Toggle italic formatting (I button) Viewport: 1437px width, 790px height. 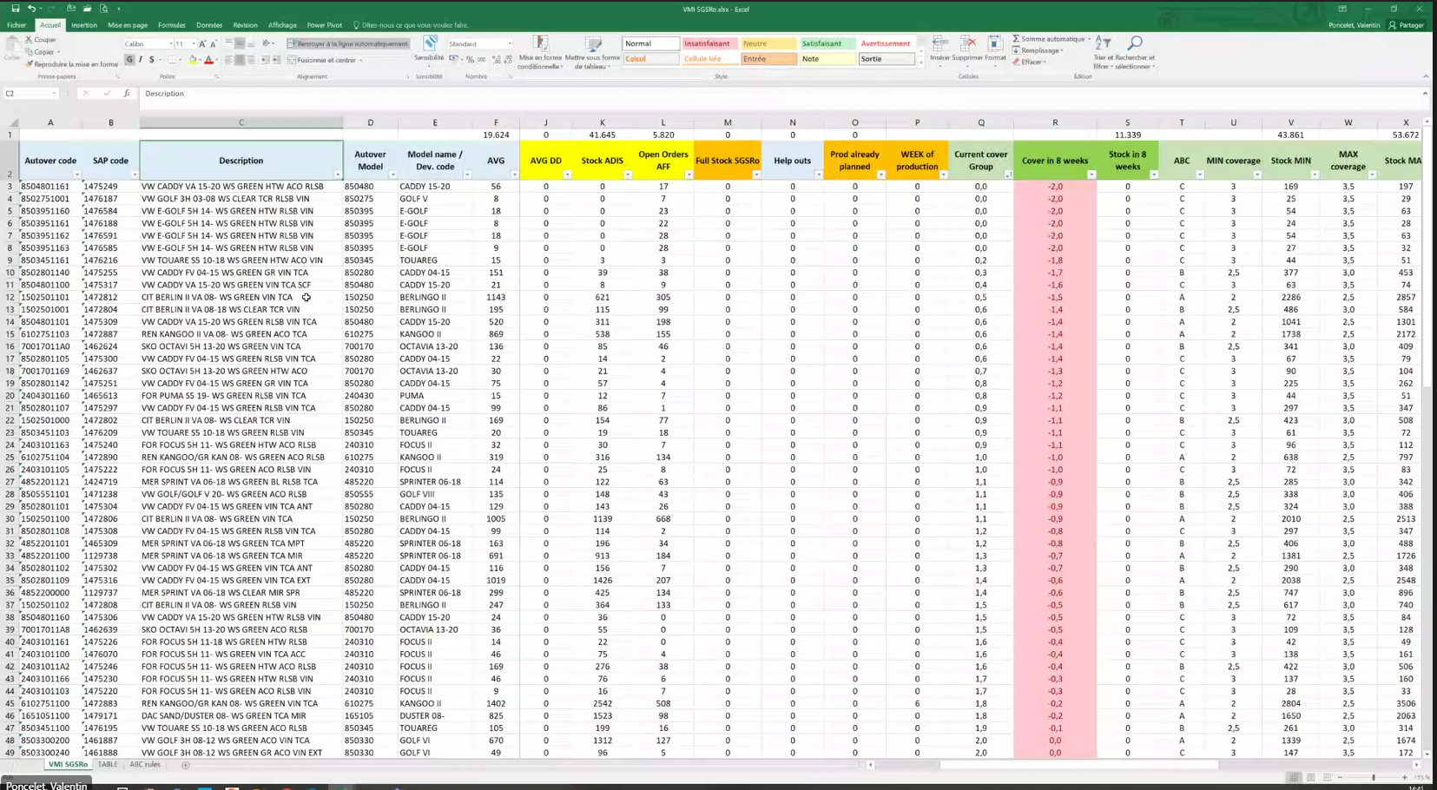click(x=141, y=60)
